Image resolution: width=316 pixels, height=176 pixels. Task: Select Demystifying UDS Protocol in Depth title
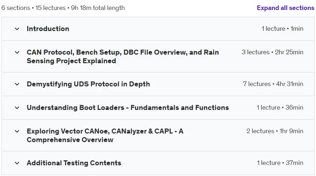click(88, 84)
